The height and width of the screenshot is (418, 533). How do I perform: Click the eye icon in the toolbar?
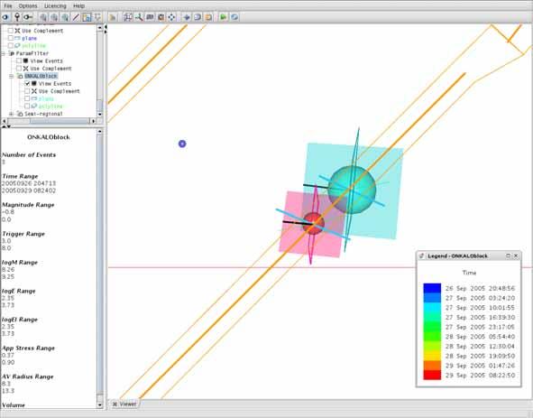5,16
